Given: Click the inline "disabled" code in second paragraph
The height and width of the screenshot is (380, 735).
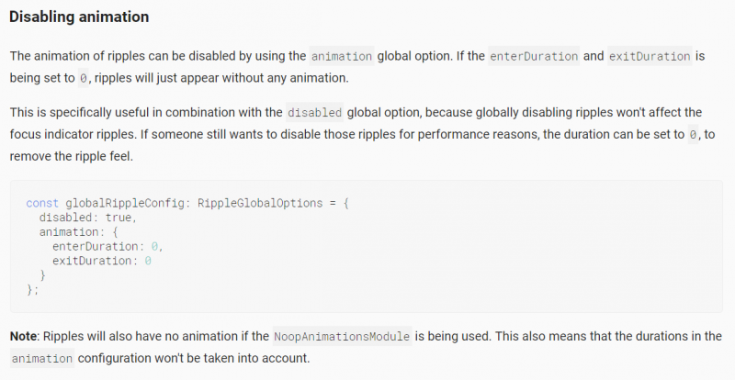Looking at the screenshot, I should [x=315, y=113].
